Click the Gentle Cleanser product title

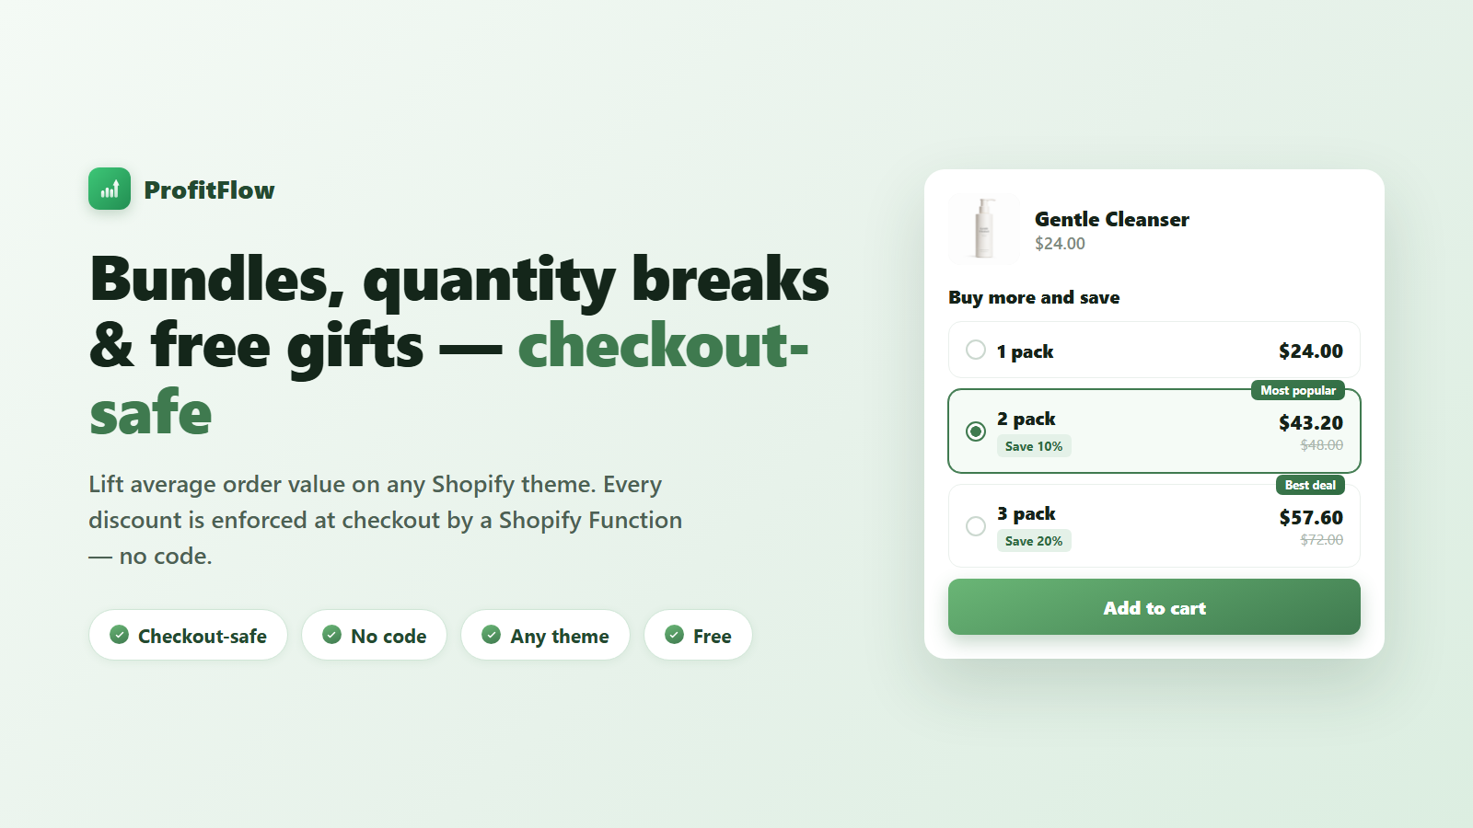1112,219
